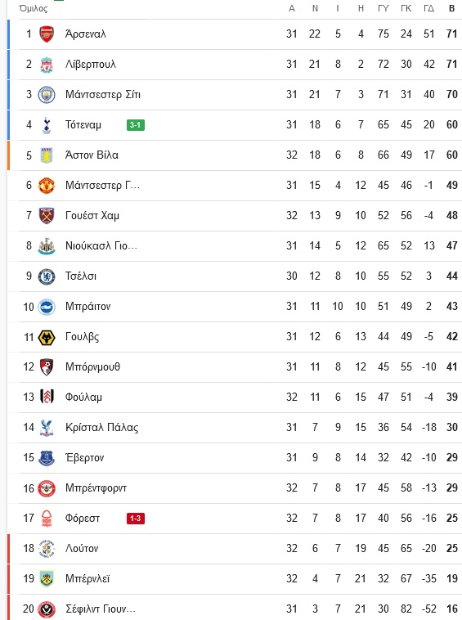Click the Chelsea blue lion crest
The height and width of the screenshot is (620, 462).
(x=47, y=276)
